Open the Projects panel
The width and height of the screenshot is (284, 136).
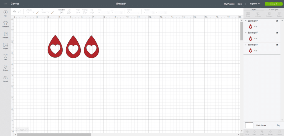click(5, 34)
